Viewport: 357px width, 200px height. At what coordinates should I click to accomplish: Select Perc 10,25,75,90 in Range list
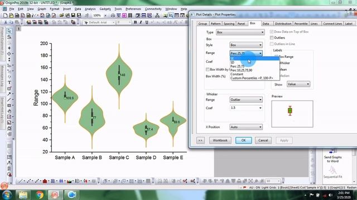[x=254, y=71]
